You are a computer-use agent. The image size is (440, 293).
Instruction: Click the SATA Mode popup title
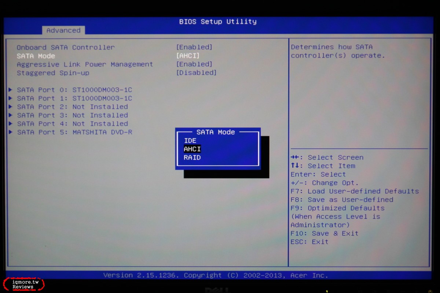216,132
